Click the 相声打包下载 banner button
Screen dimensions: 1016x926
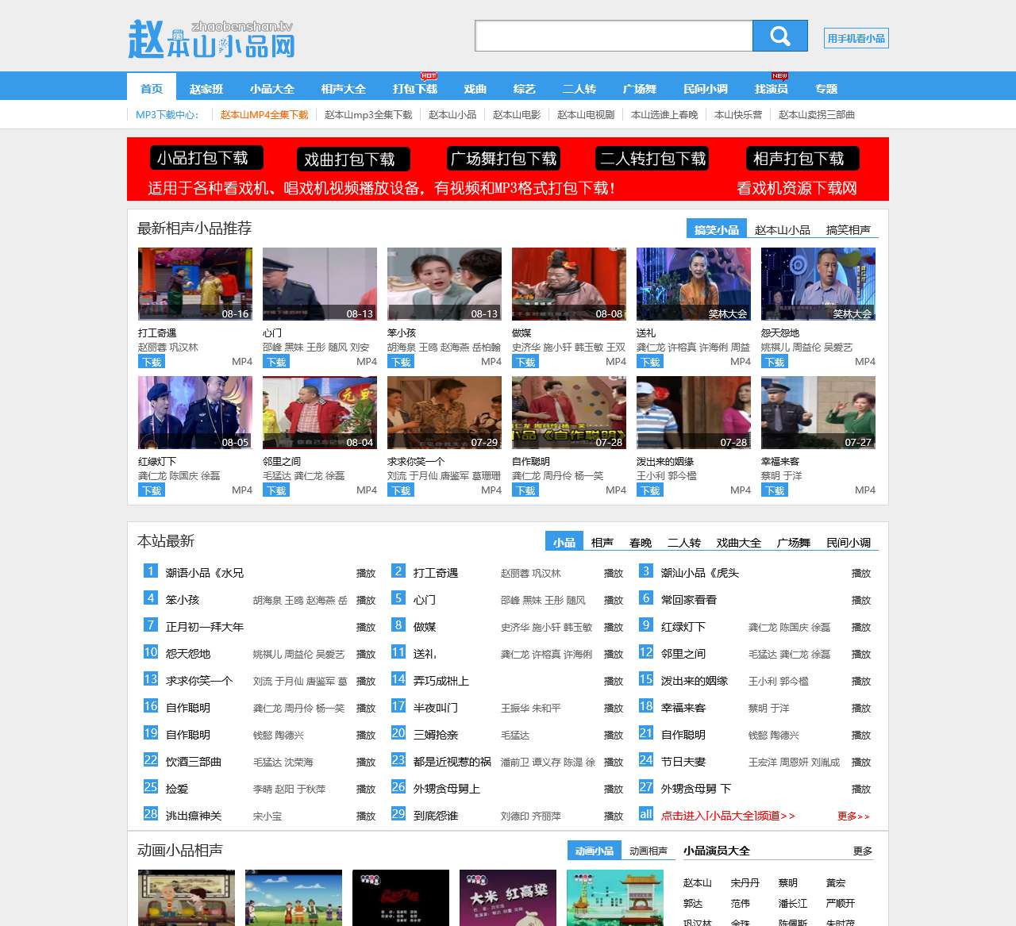pyautogui.click(x=803, y=159)
